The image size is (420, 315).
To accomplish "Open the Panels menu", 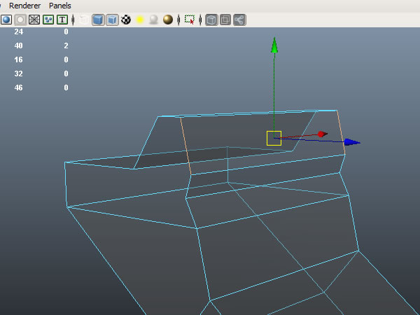I will tap(60, 6).
